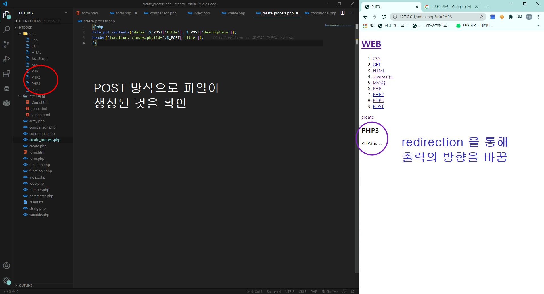Screen dimensions: 544x294
Task: Click the Split Editor icon
Action: pyautogui.click(x=343, y=13)
